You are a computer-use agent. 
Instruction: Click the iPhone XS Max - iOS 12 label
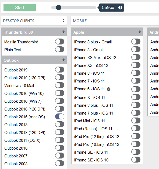coord(95,58)
